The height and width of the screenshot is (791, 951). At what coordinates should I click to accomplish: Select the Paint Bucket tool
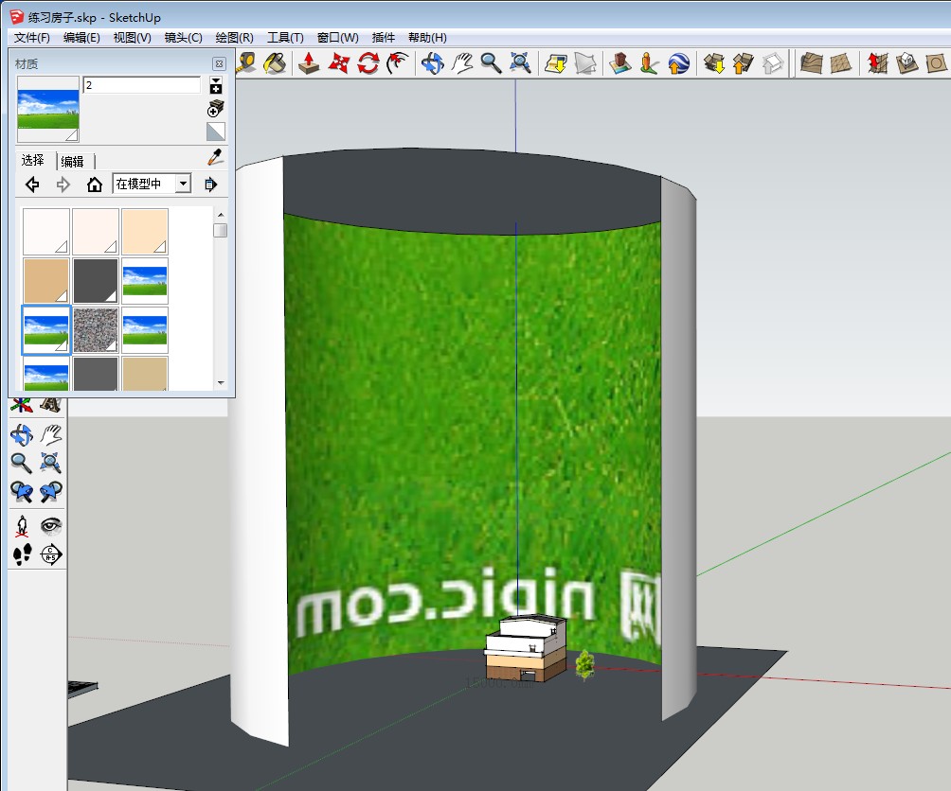[x=275, y=62]
